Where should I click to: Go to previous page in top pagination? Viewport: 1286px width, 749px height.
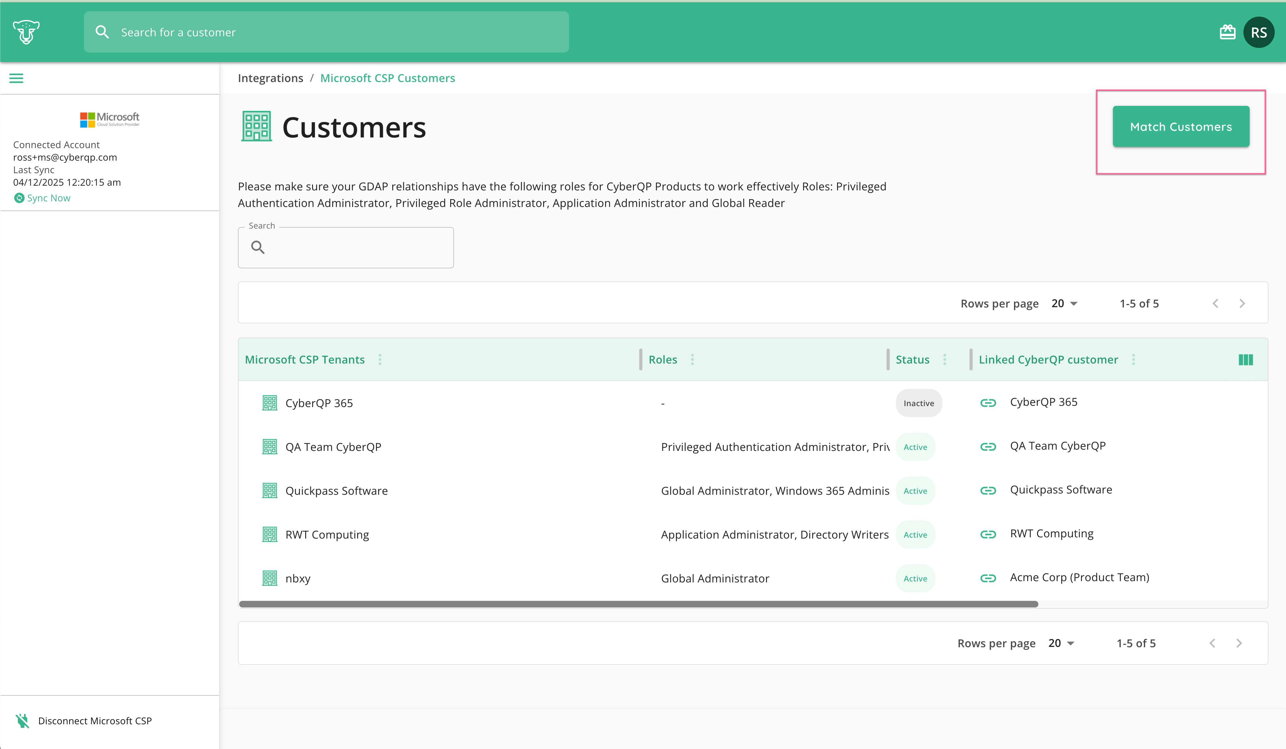point(1216,304)
